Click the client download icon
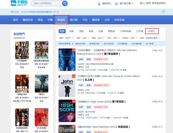Image resolution: width=173 pixels, height=133 pixels. point(117,3)
